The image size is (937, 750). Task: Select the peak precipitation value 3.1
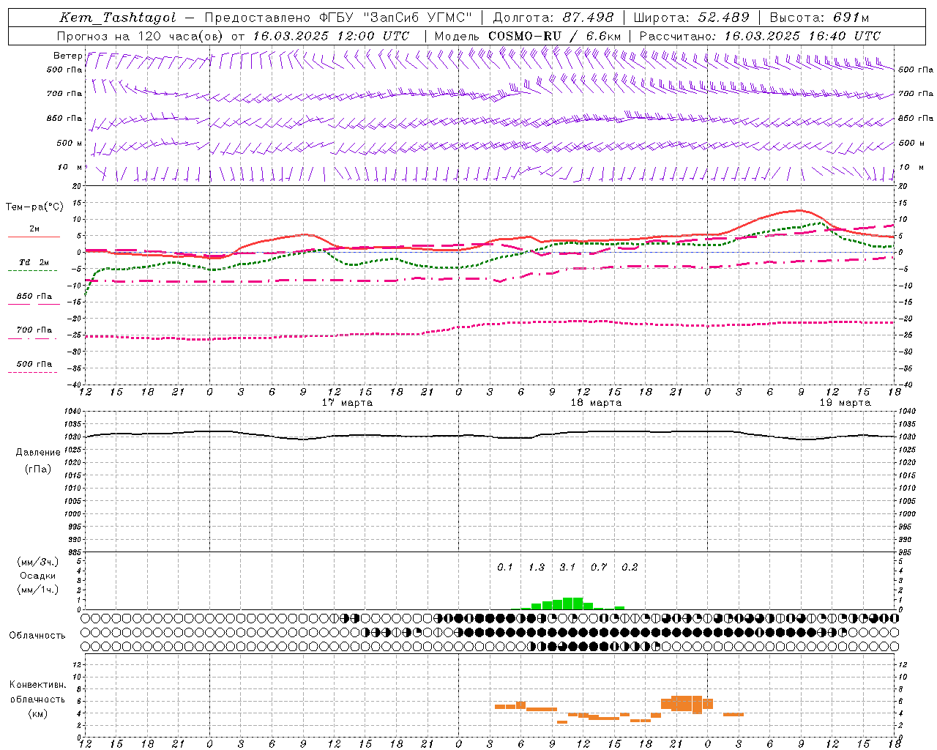click(x=567, y=567)
